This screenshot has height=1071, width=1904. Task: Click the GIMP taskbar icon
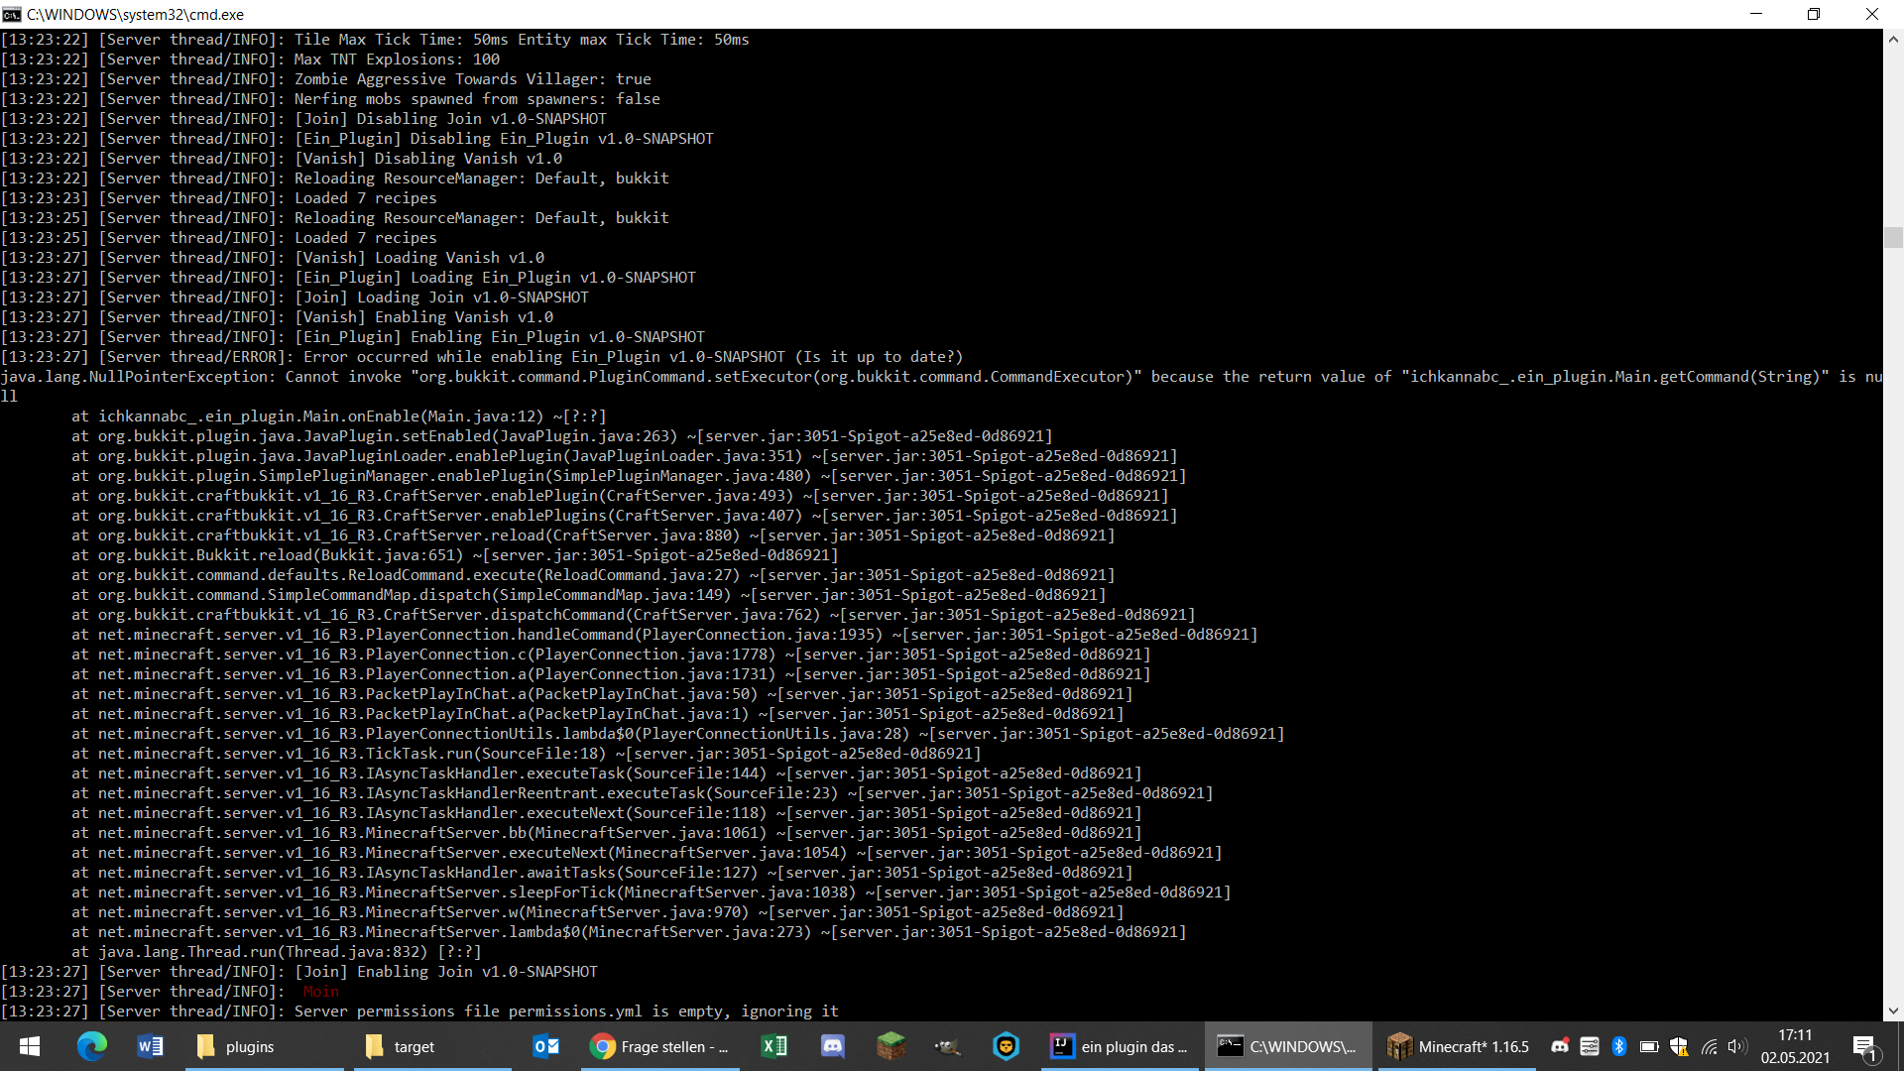pyautogui.click(x=948, y=1046)
